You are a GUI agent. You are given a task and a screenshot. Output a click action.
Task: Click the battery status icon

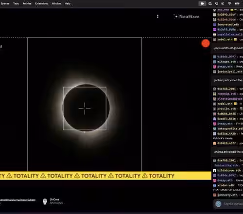[x=237, y=3]
